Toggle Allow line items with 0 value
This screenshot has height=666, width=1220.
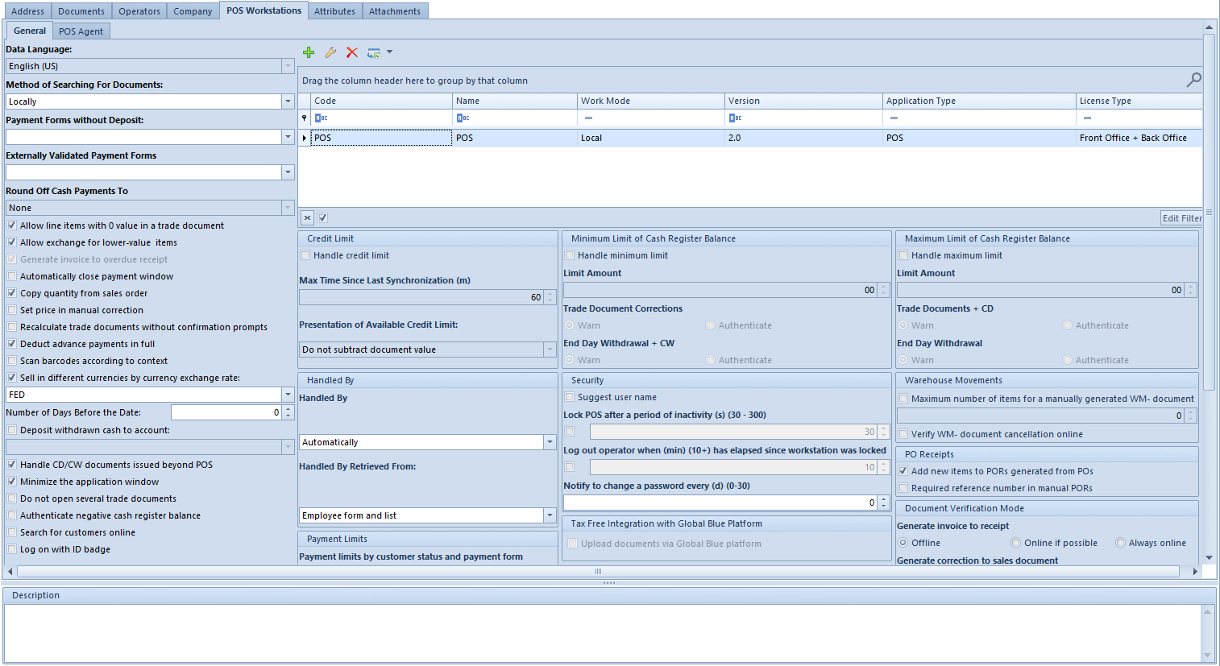(x=12, y=225)
